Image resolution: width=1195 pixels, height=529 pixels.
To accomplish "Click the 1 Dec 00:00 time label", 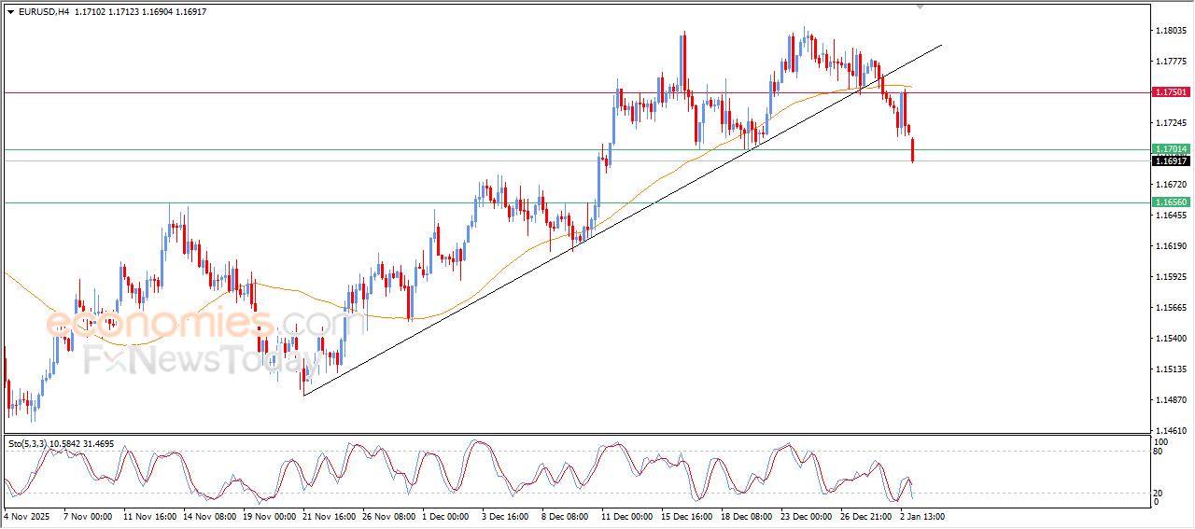I will tap(444, 515).
